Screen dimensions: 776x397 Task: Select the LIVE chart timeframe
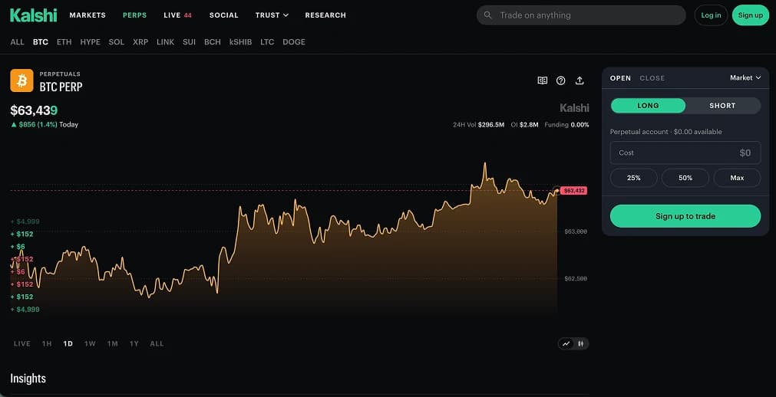tap(22, 343)
